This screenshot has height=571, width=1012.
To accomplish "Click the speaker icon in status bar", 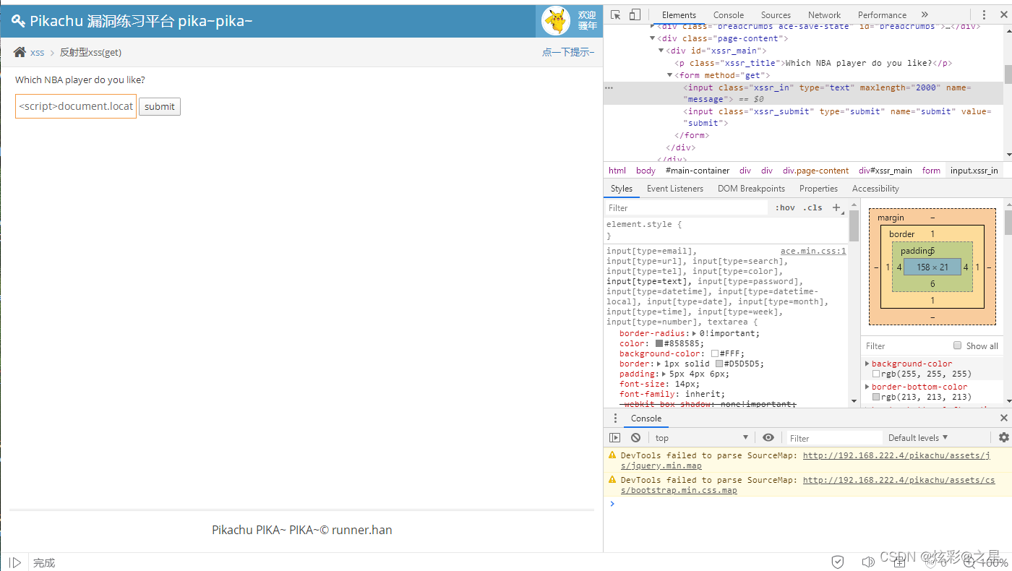I will [868, 562].
